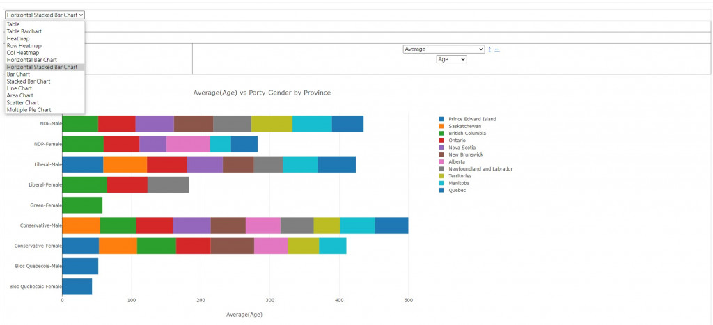This screenshot has width=713, height=325.
Task: Click the Conservative-Female axis label
Action: (x=38, y=246)
